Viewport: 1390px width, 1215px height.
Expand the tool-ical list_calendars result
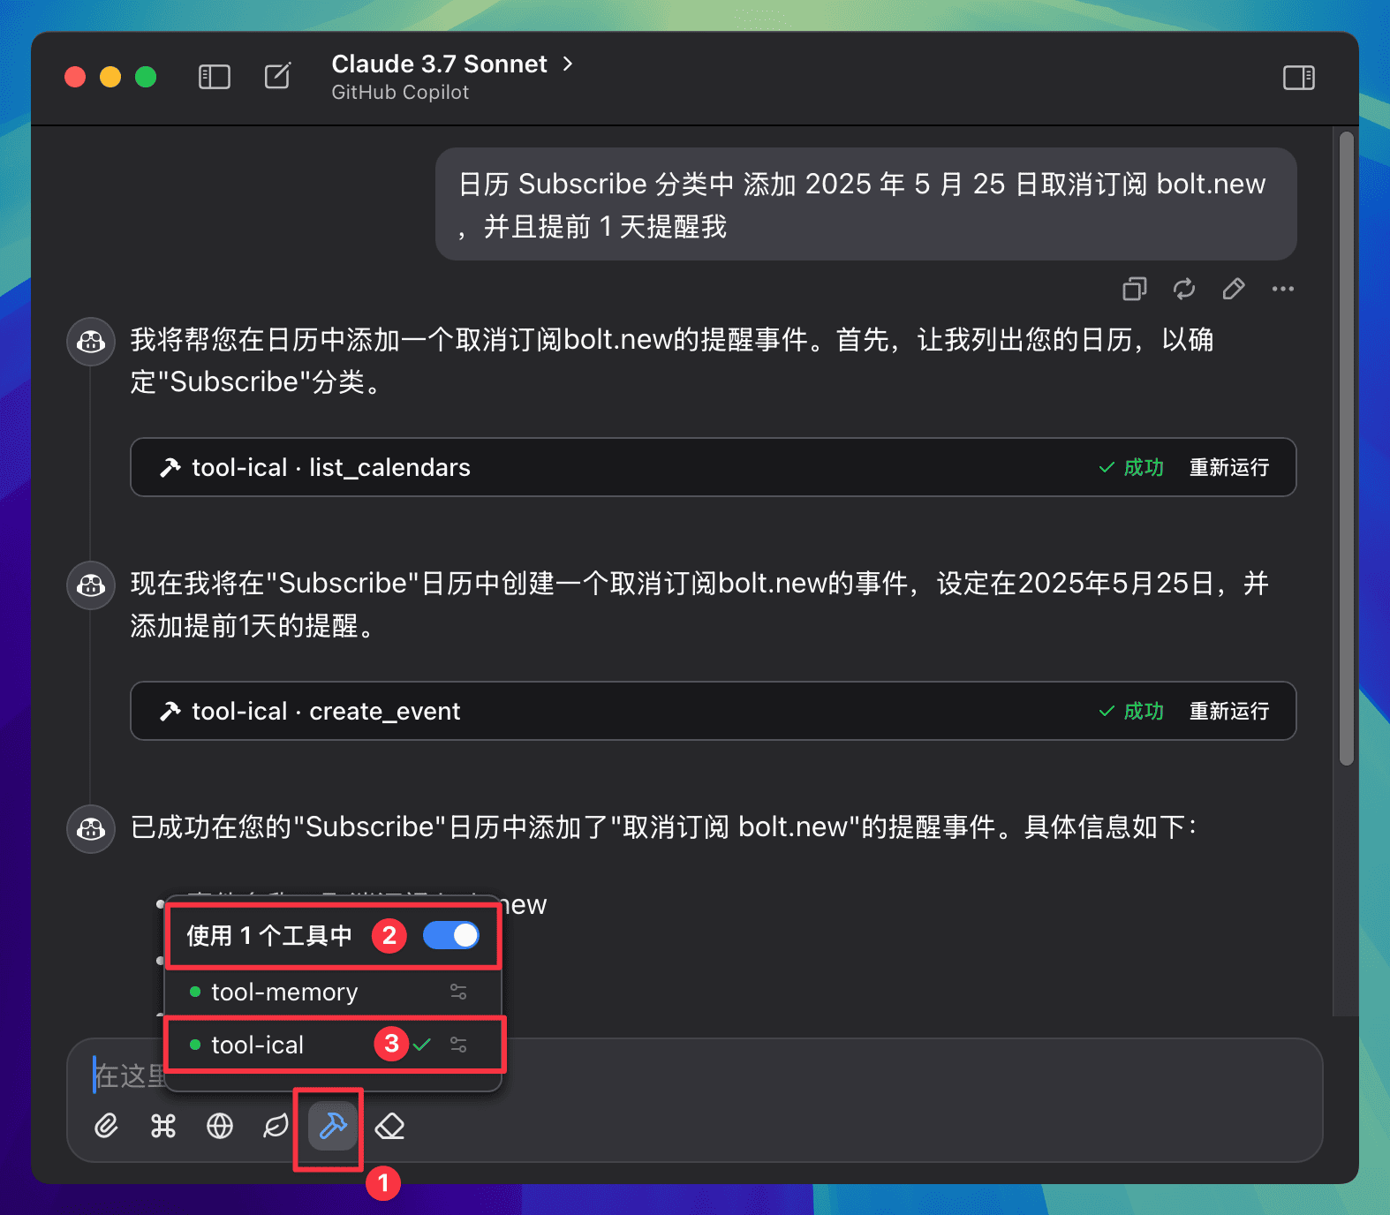coord(713,467)
